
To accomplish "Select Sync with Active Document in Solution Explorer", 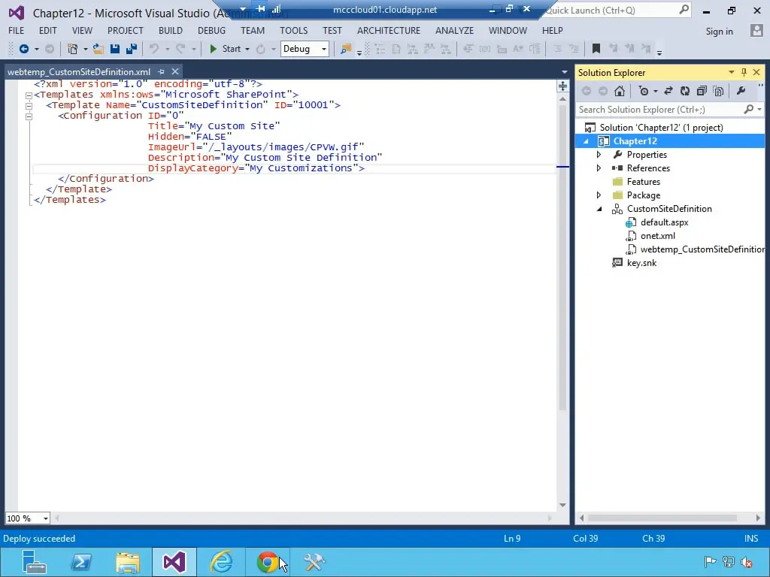I will 668,90.
